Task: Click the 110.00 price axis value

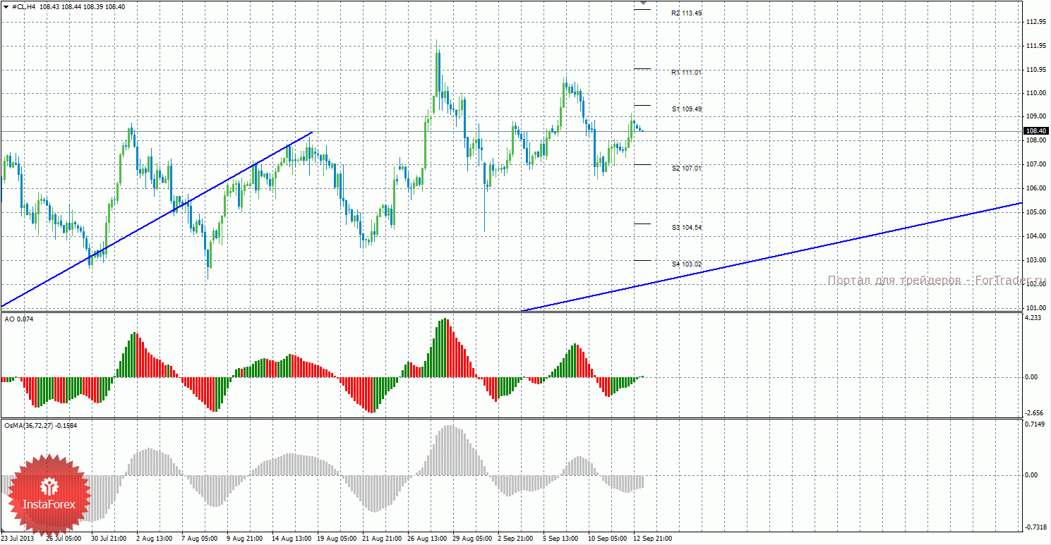Action: pyautogui.click(x=1036, y=93)
